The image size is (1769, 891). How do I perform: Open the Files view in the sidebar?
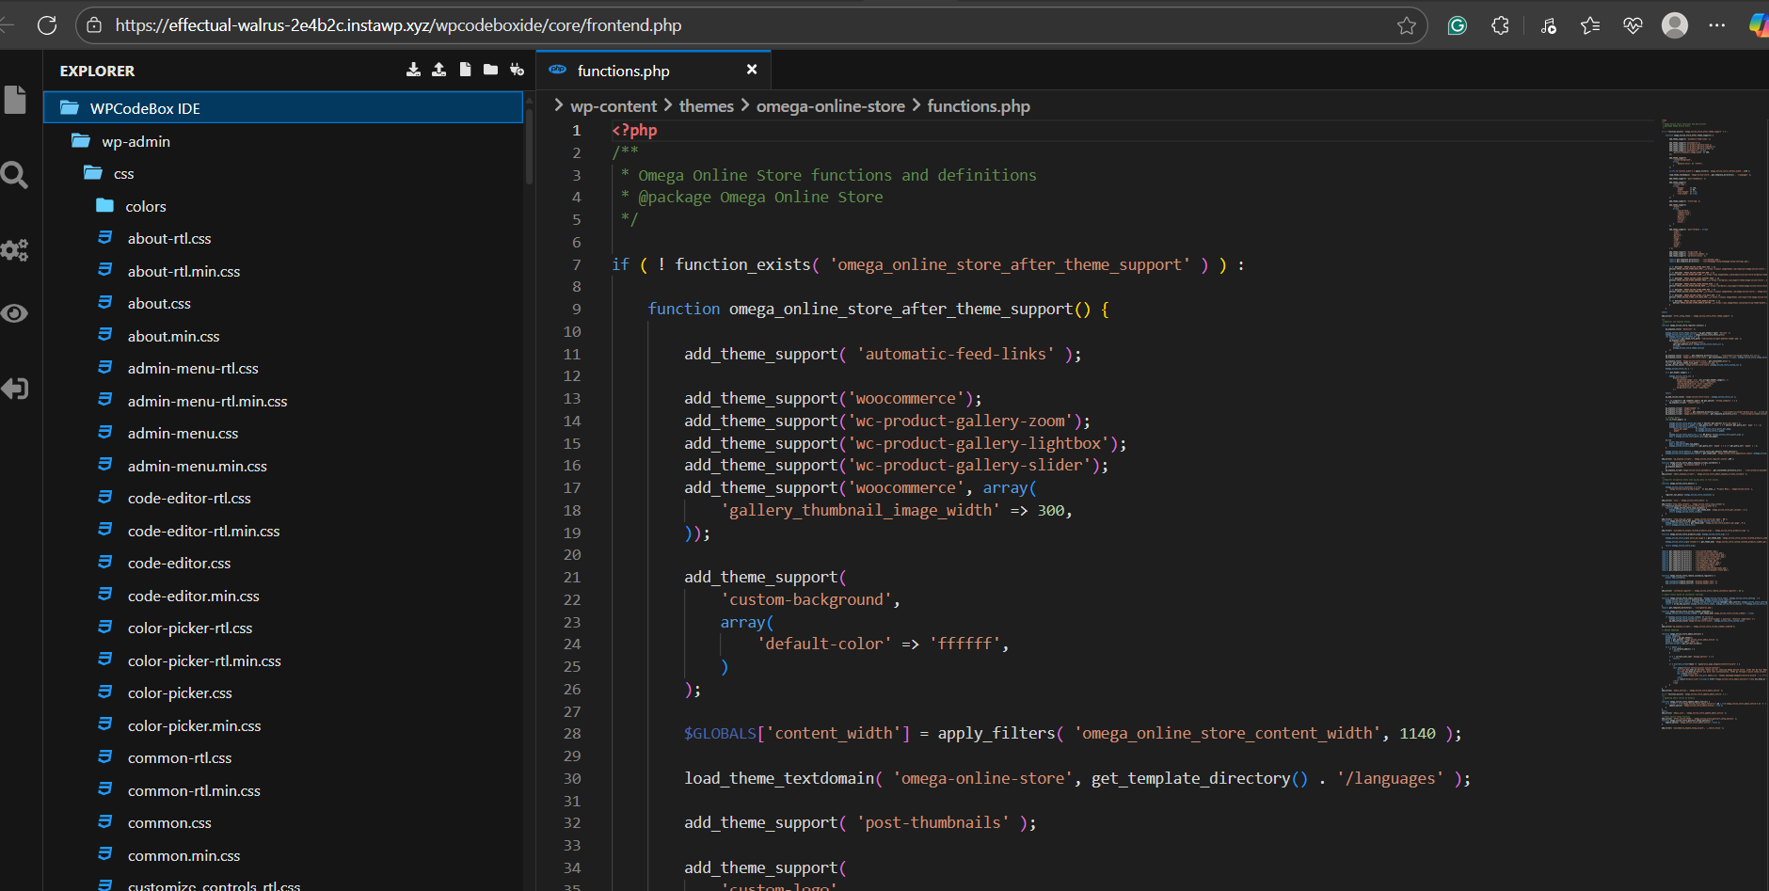tap(15, 99)
